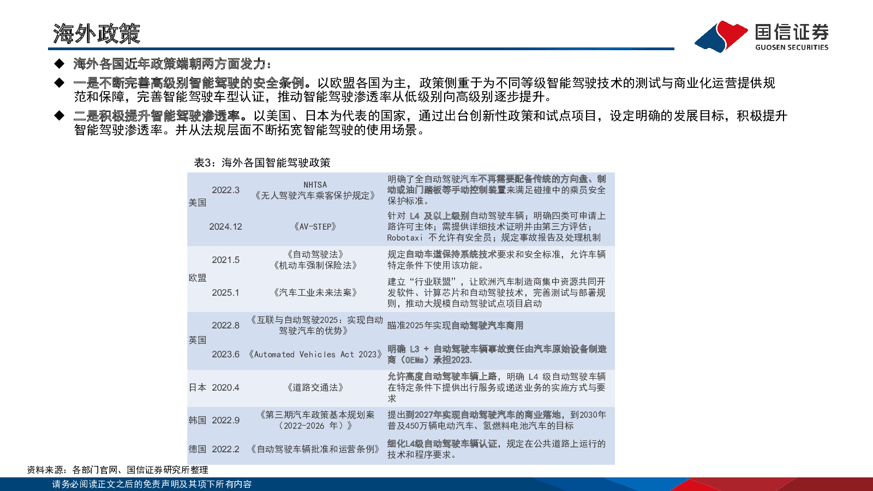Click the 德国 2022.2 row label

214,449
